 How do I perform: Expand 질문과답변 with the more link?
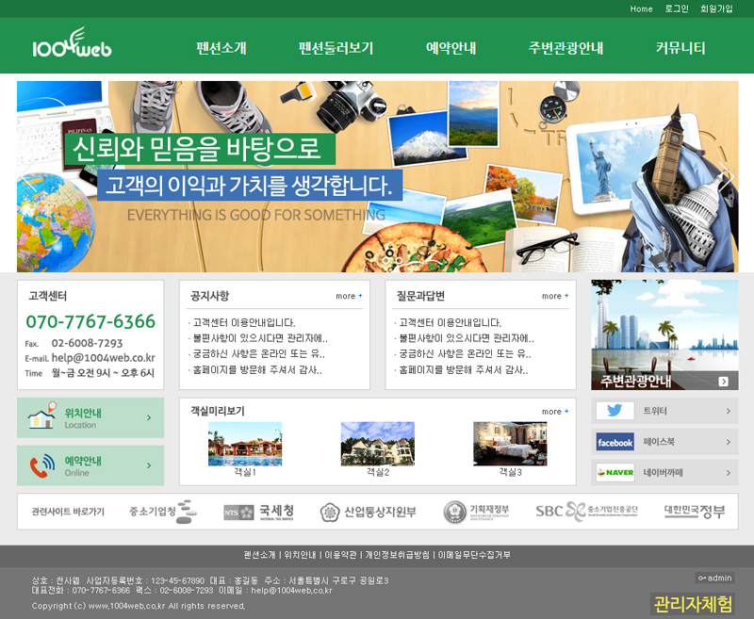pos(555,296)
